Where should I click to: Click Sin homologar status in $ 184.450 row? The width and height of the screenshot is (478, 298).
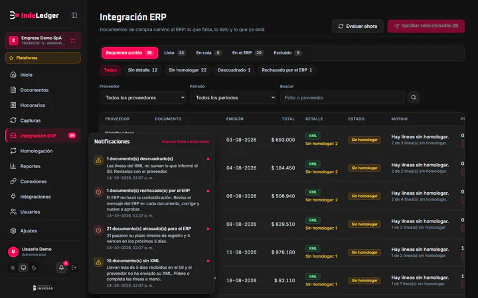tap(364, 168)
